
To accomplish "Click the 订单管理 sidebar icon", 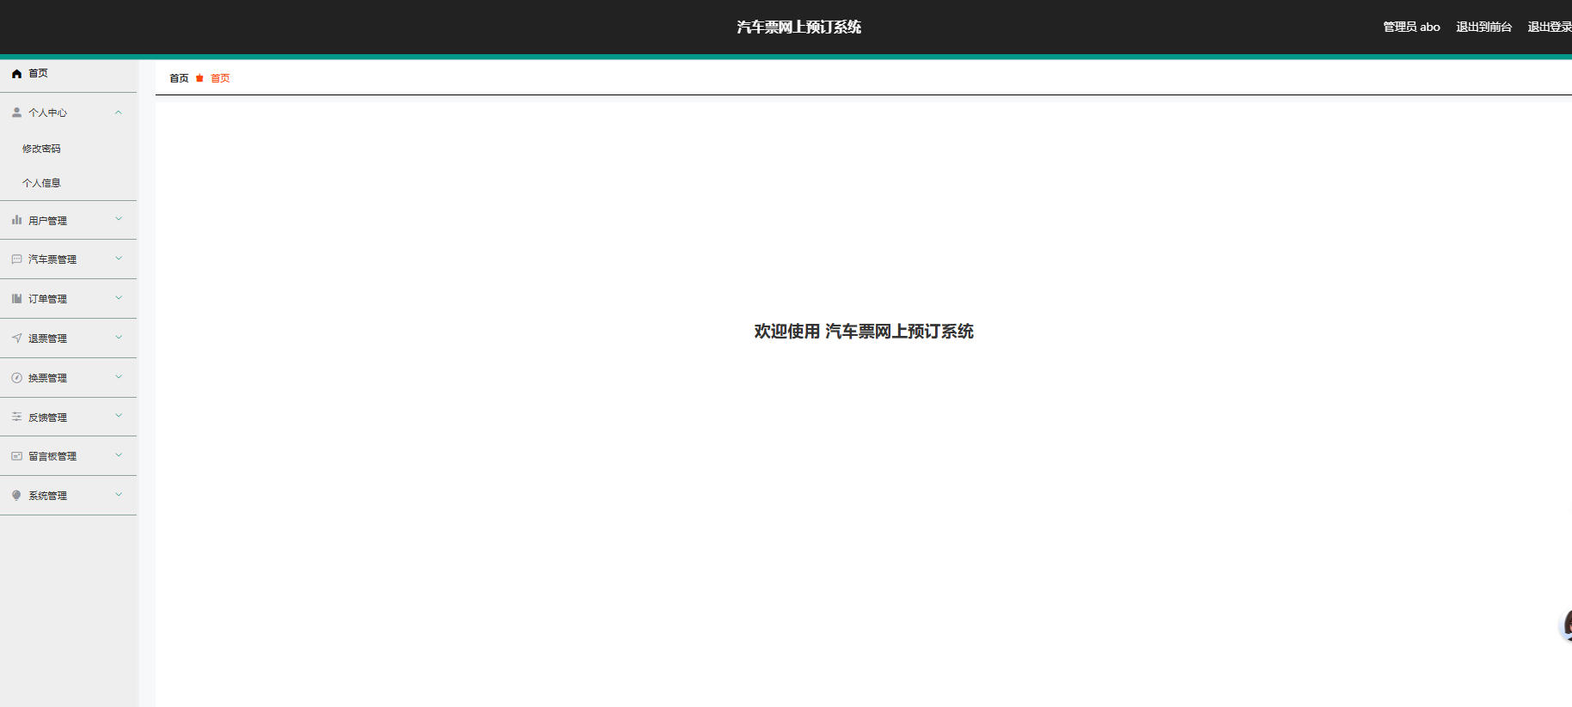I will coord(16,299).
